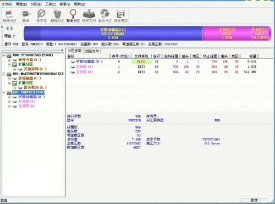Click the 格式化 (format) toolbar icon
This screenshot has width=275, height=204.
pyautogui.click(x=41, y=14)
